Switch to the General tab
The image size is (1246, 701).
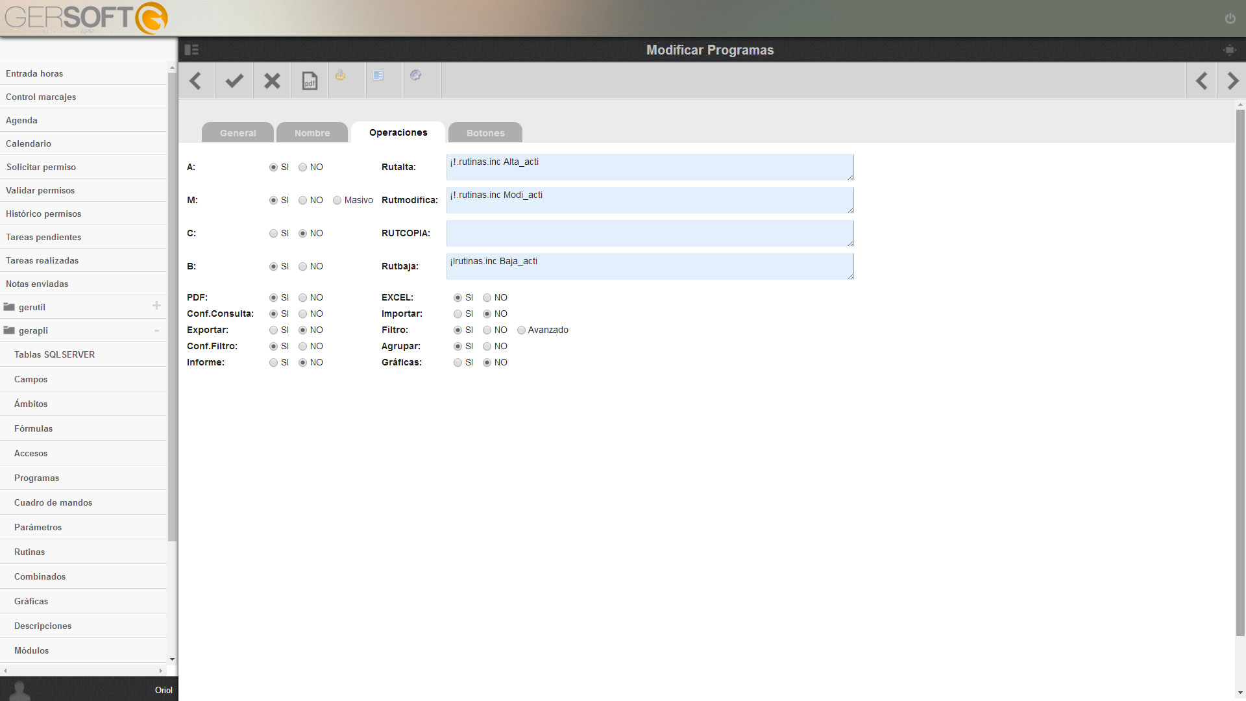pos(238,132)
